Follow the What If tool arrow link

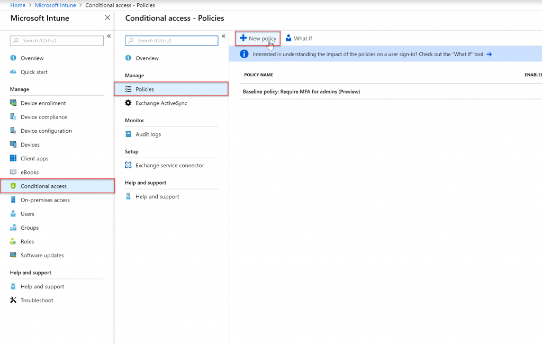pyautogui.click(x=489, y=55)
